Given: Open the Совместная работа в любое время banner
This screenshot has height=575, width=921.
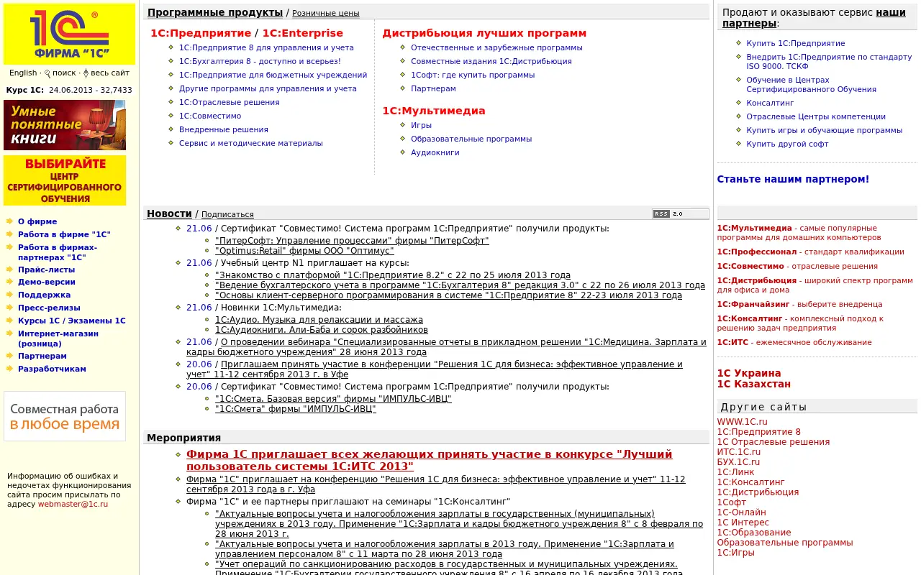Looking at the screenshot, I should pos(65,416).
